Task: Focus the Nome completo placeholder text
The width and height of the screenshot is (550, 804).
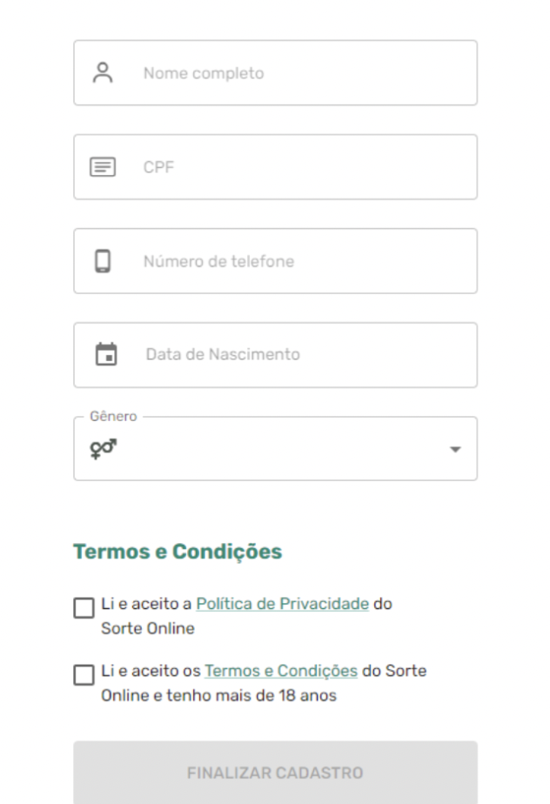Action: tap(204, 73)
